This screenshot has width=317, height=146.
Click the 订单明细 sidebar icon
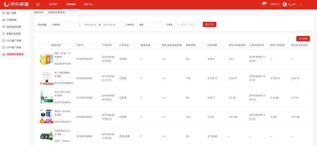3,20
